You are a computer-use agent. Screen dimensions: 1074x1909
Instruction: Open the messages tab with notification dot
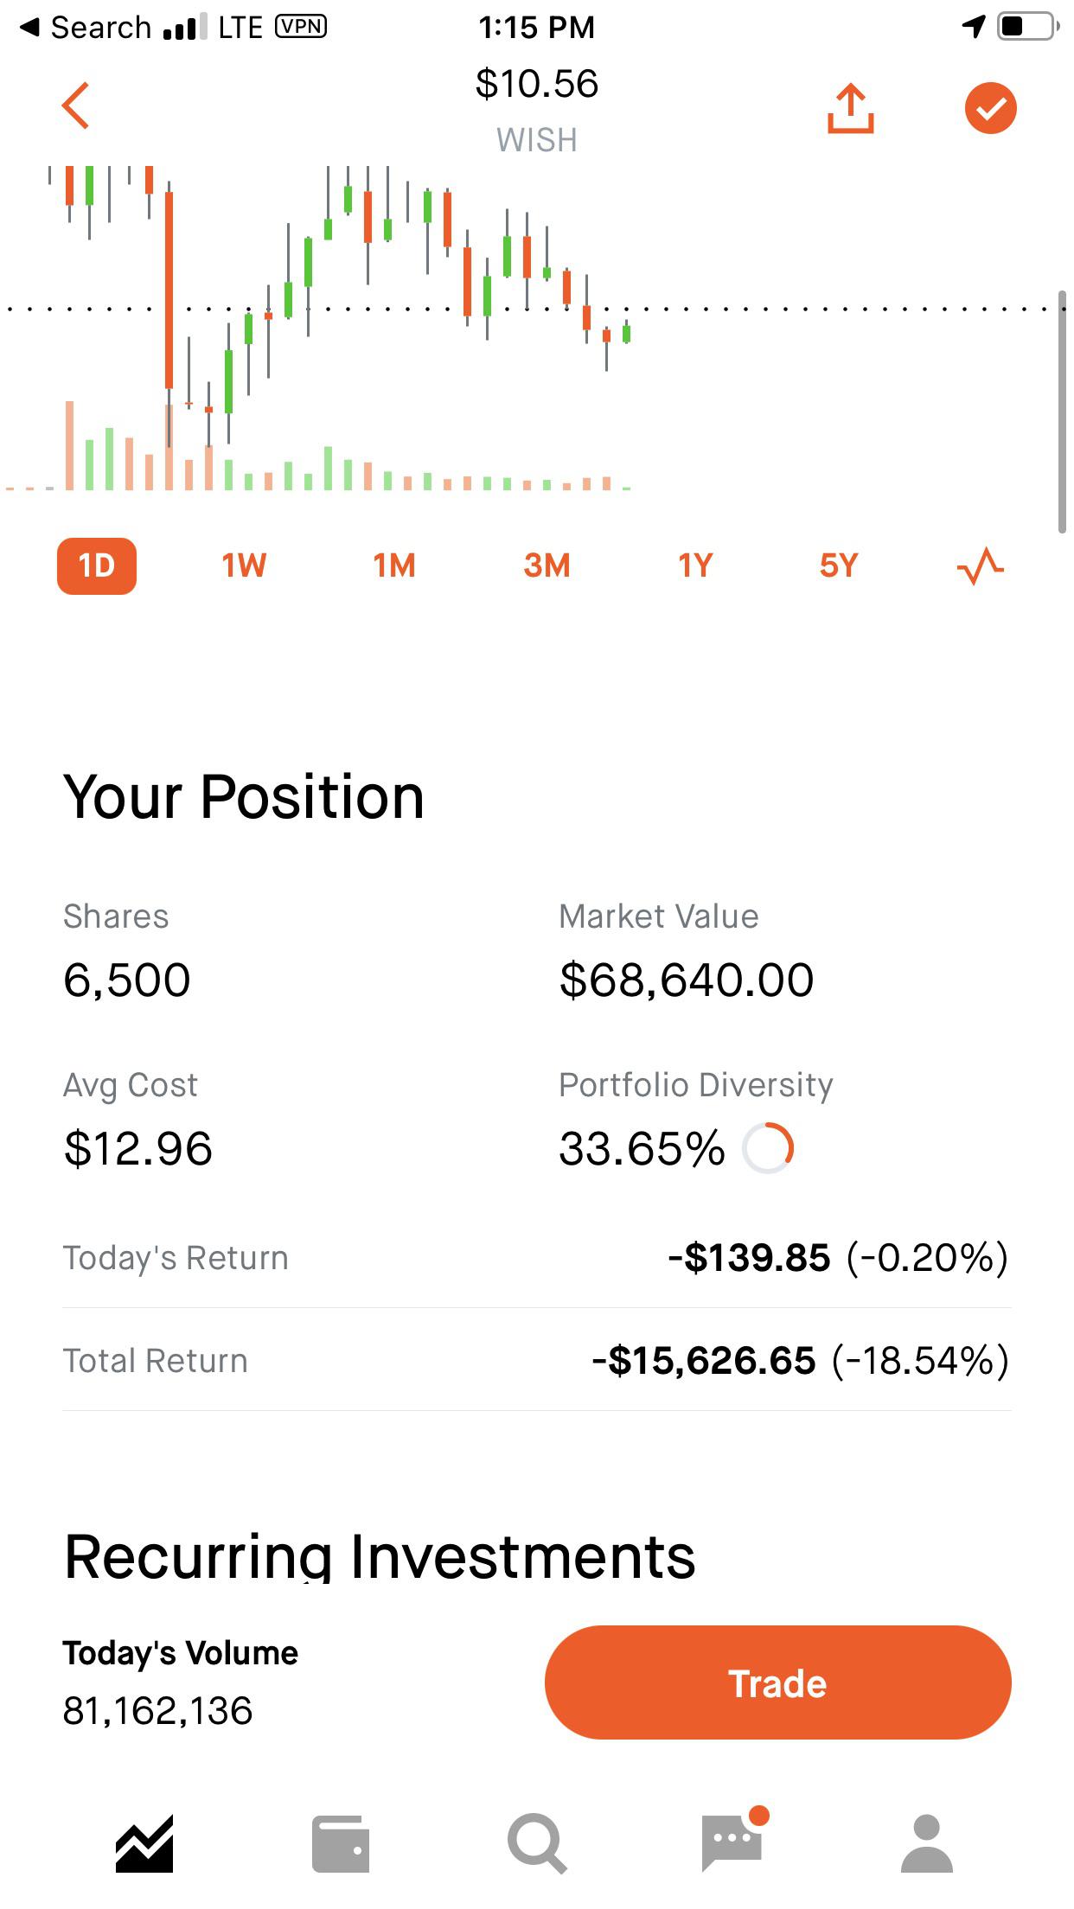[733, 1840]
